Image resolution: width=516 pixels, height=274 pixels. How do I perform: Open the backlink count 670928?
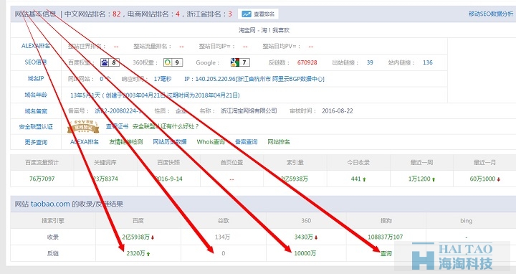pyautogui.click(x=307, y=62)
